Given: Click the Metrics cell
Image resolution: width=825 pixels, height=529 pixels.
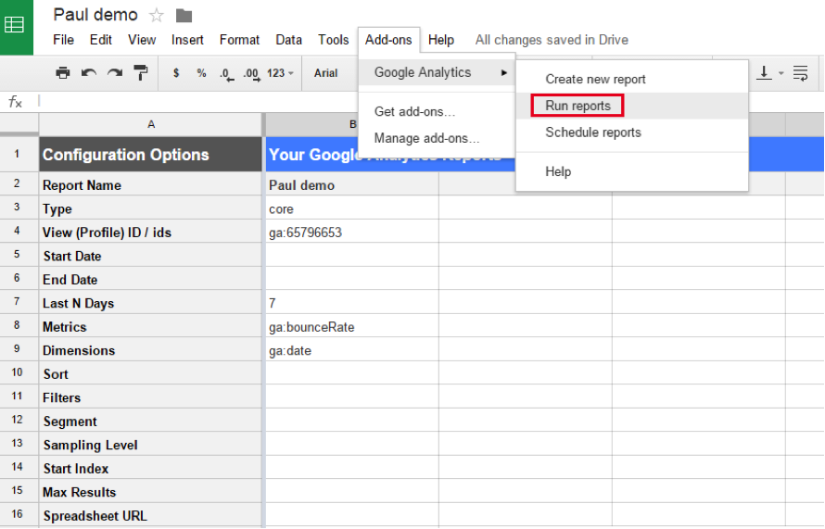Looking at the screenshot, I should (150, 327).
